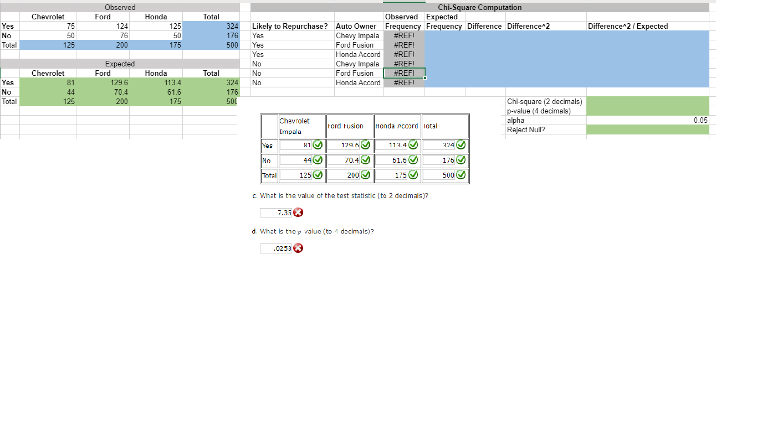The image size is (757, 425).
Task: Click the Observed table Honda column header
Action: [x=156, y=17]
